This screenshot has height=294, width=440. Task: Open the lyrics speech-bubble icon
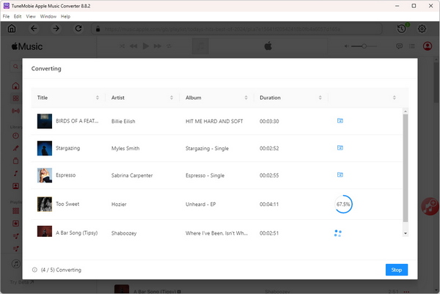pos(400,46)
